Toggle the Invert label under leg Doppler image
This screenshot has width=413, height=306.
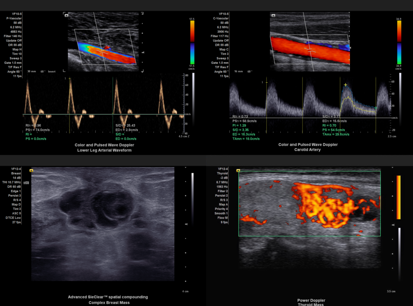point(52,71)
